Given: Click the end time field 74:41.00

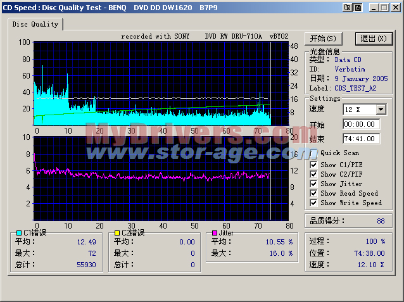Looking at the screenshot, I should tap(361, 139).
